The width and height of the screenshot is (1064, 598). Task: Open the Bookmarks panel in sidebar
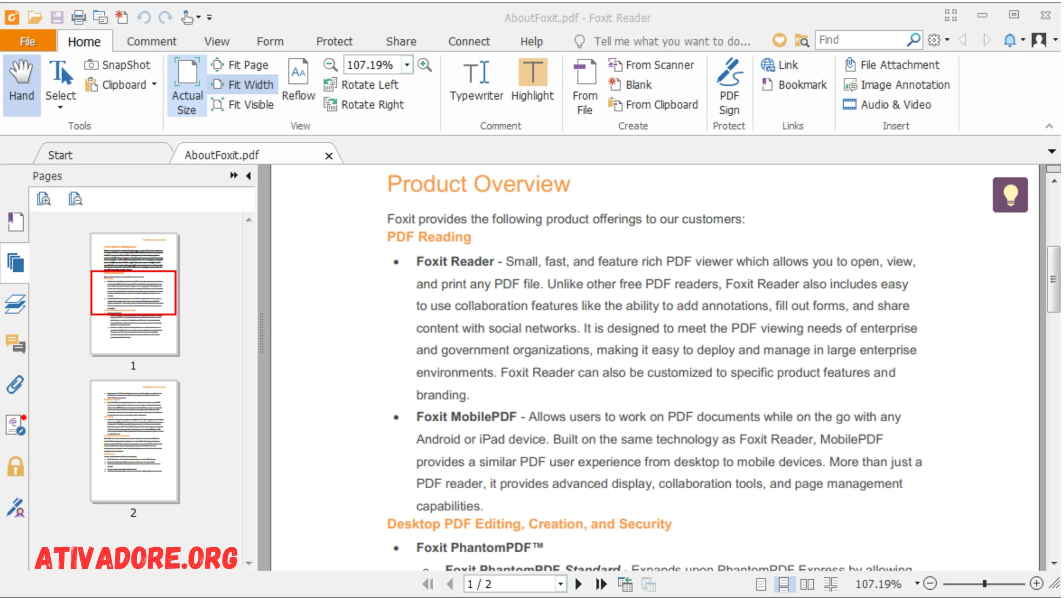coord(16,221)
